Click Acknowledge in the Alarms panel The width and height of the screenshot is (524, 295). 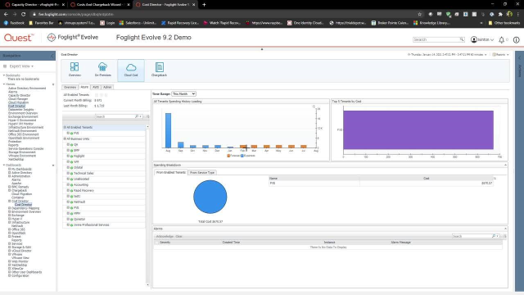(x=165, y=236)
